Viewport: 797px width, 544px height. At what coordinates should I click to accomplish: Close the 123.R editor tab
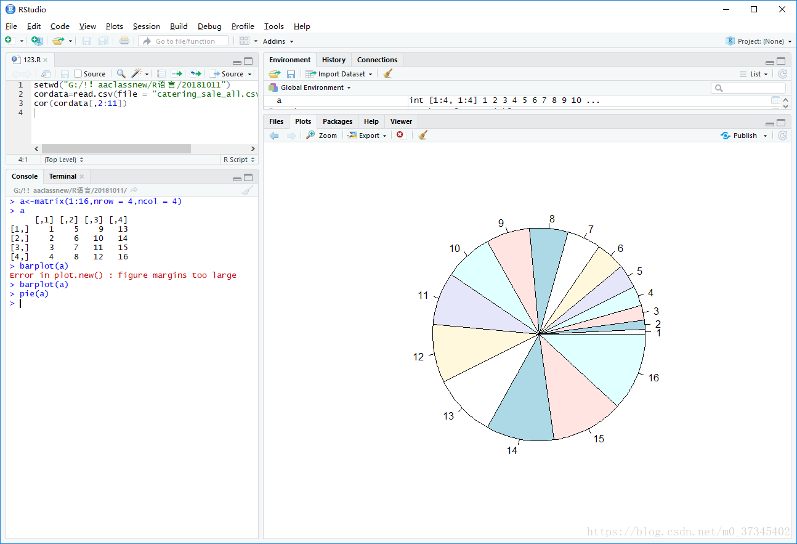coord(46,60)
